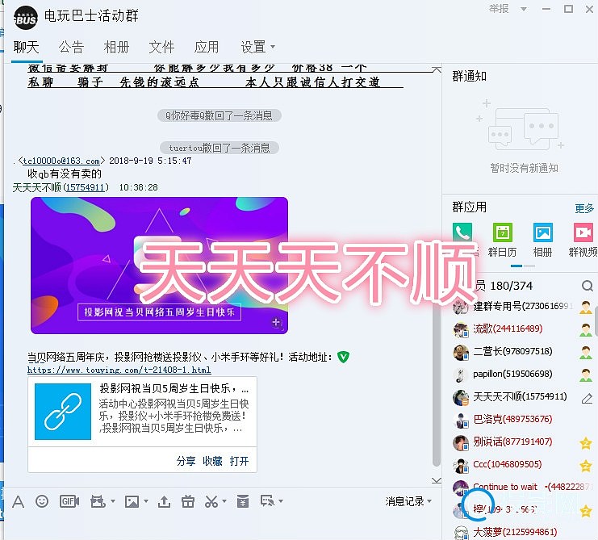The image size is (598, 540).
Task: Click the owner badge beside 建群专用号
Action: coord(586,307)
